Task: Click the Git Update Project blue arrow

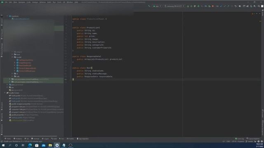Action: (221, 6)
